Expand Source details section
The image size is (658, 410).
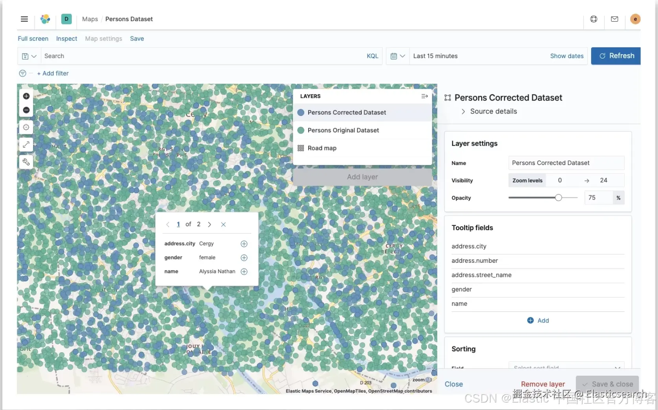(x=489, y=112)
